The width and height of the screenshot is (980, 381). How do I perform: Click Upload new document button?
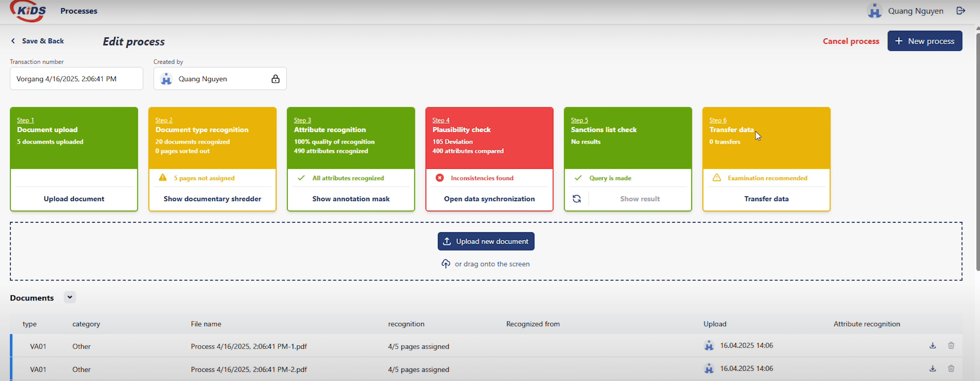coord(486,241)
